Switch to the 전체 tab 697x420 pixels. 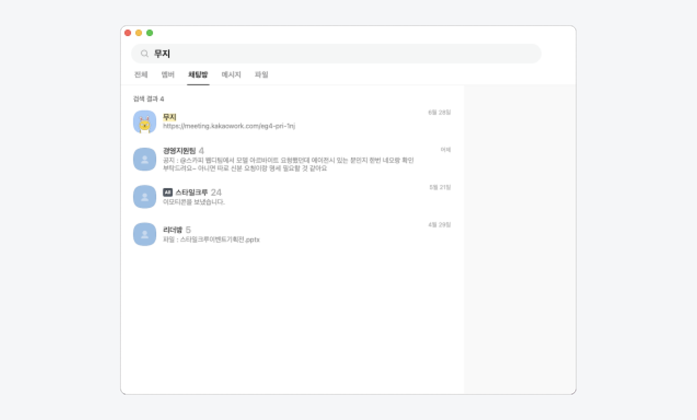click(x=141, y=75)
